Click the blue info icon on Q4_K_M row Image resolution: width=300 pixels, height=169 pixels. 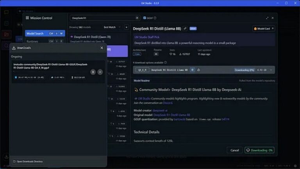(x=192, y=70)
